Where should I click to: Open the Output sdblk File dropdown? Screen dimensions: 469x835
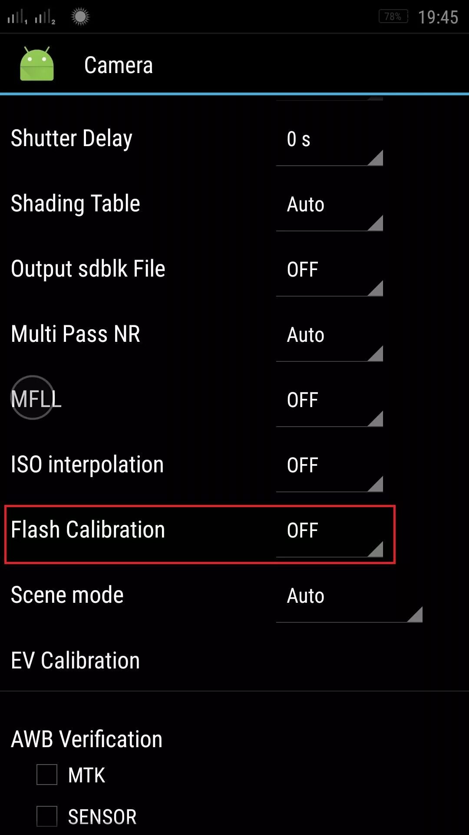coord(329,270)
